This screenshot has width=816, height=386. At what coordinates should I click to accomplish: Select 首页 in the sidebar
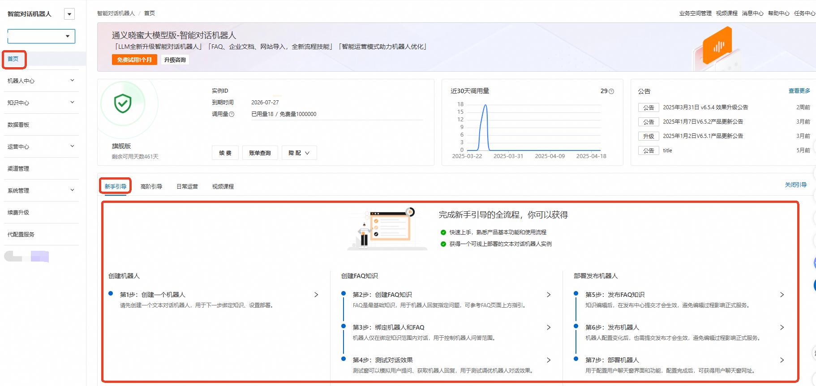(x=13, y=59)
